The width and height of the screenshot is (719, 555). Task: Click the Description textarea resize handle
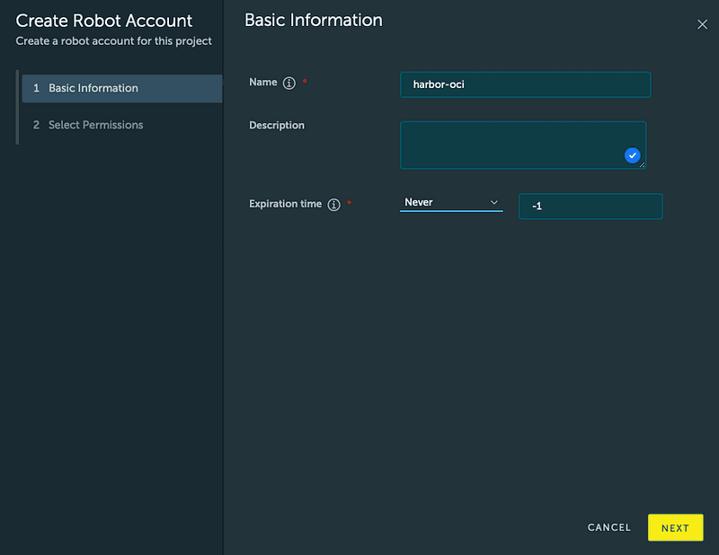[x=642, y=165]
